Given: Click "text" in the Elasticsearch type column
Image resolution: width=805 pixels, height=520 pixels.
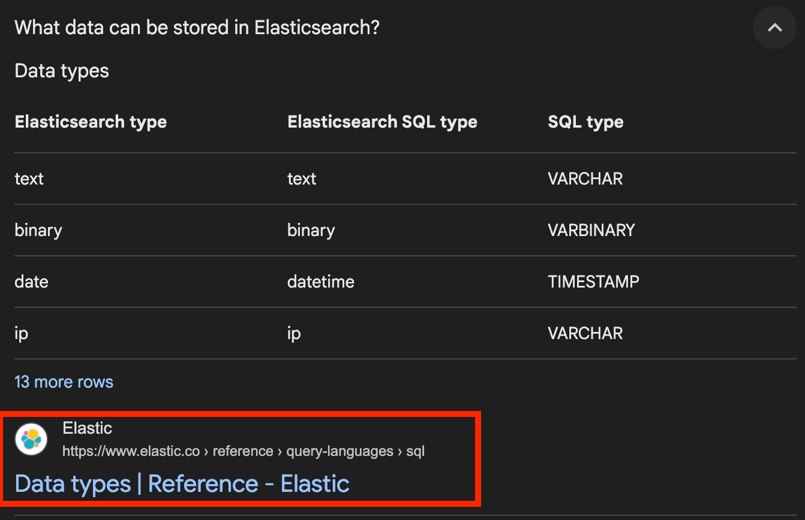Looking at the screenshot, I should click(x=29, y=179).
